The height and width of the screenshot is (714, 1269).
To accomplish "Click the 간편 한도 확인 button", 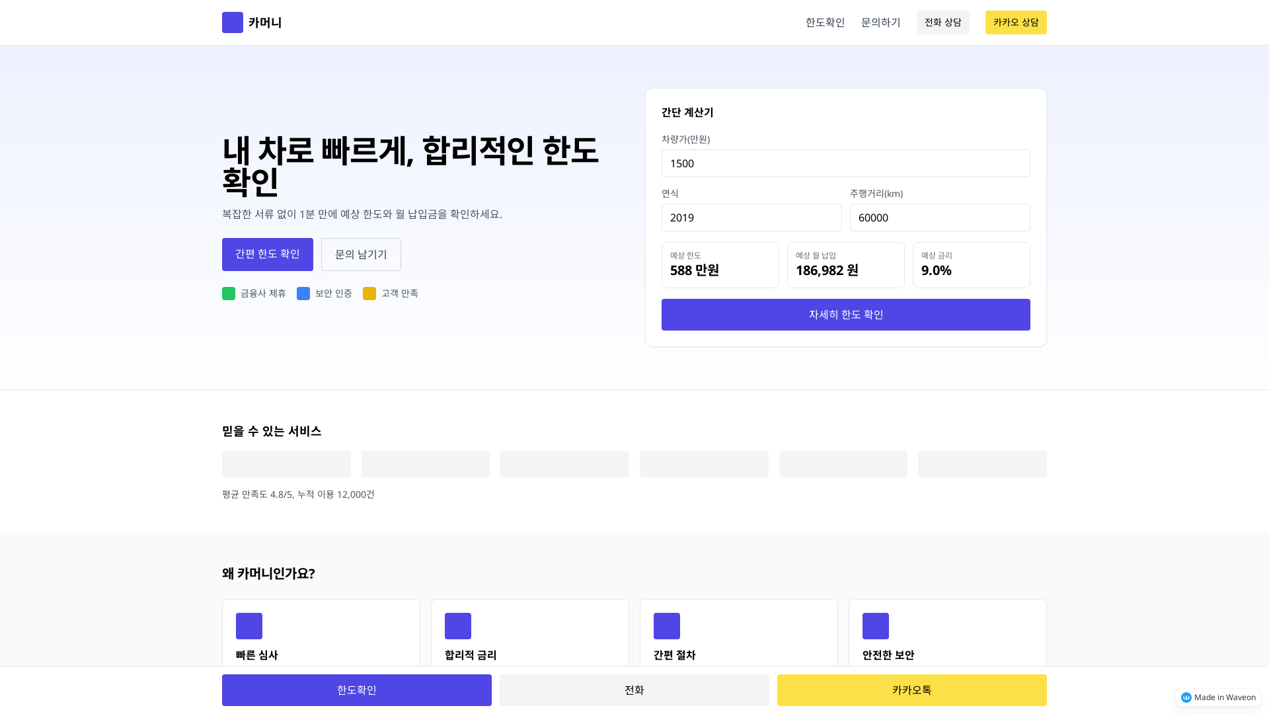I will point(267,254).
